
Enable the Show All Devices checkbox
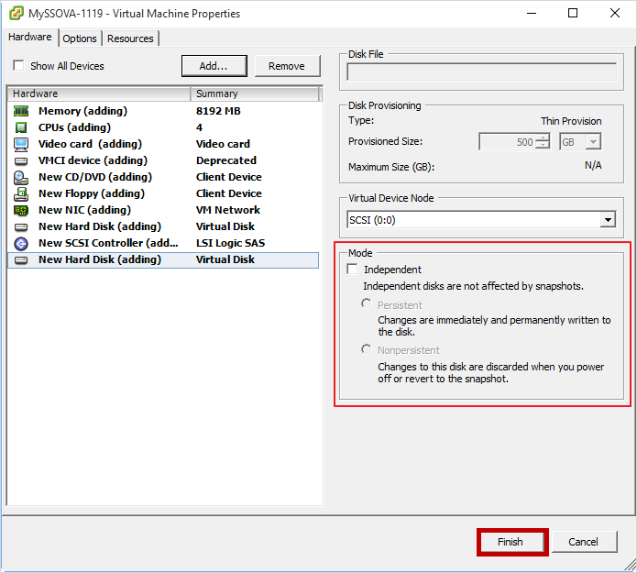click(18, 66)
